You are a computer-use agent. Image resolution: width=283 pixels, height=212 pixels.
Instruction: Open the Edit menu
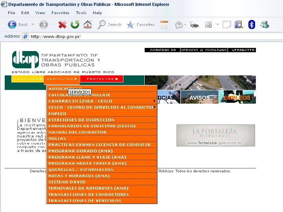(x=25, y=13)
